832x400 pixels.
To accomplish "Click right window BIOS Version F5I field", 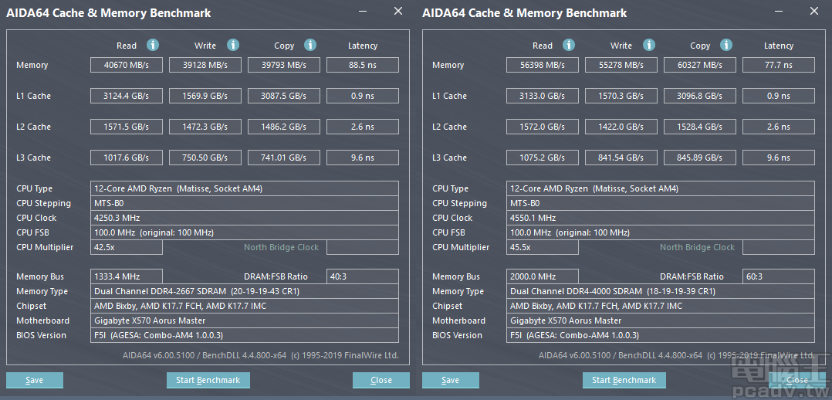I will (661, 335).
